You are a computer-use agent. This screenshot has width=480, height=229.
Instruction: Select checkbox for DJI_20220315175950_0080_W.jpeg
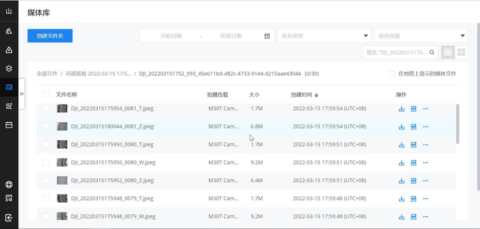pyautogui.click(x=46, y=162)
